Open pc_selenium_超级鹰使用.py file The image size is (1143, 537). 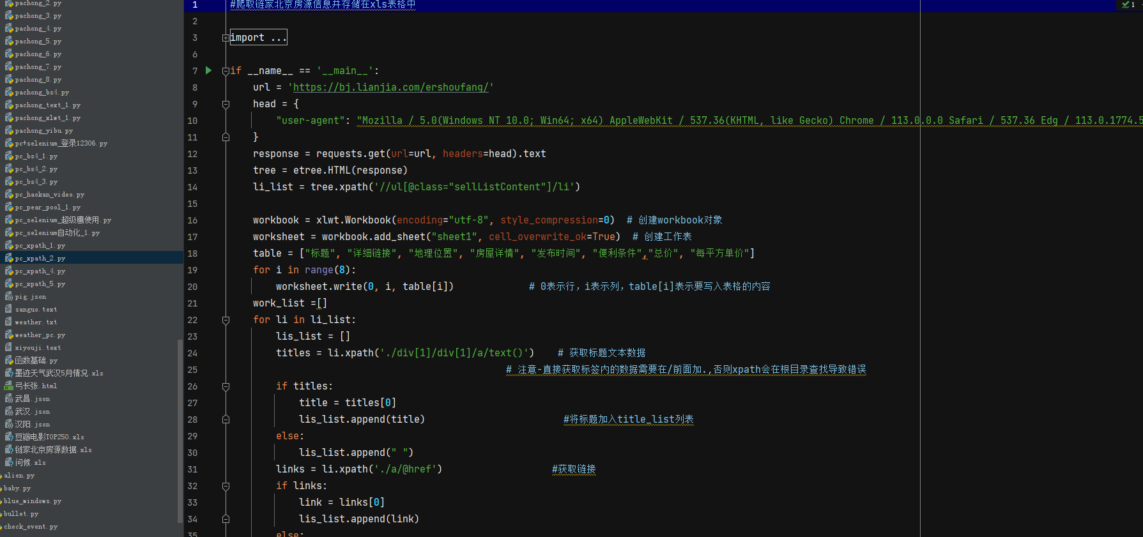click(63, 220)
